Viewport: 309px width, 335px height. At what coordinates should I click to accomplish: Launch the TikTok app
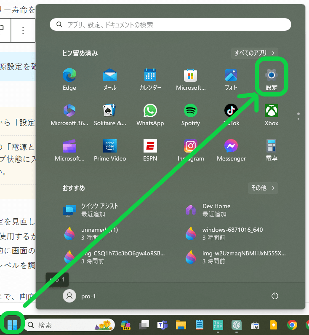231,115
